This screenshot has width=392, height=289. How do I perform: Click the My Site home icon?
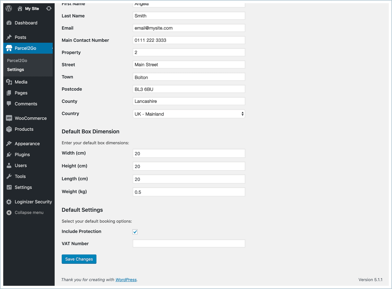click(20, 9)
